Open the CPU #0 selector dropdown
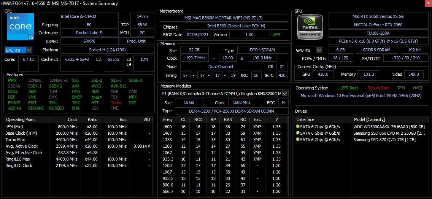This screenshot has width=432, height=199. (x=19, y=50)
